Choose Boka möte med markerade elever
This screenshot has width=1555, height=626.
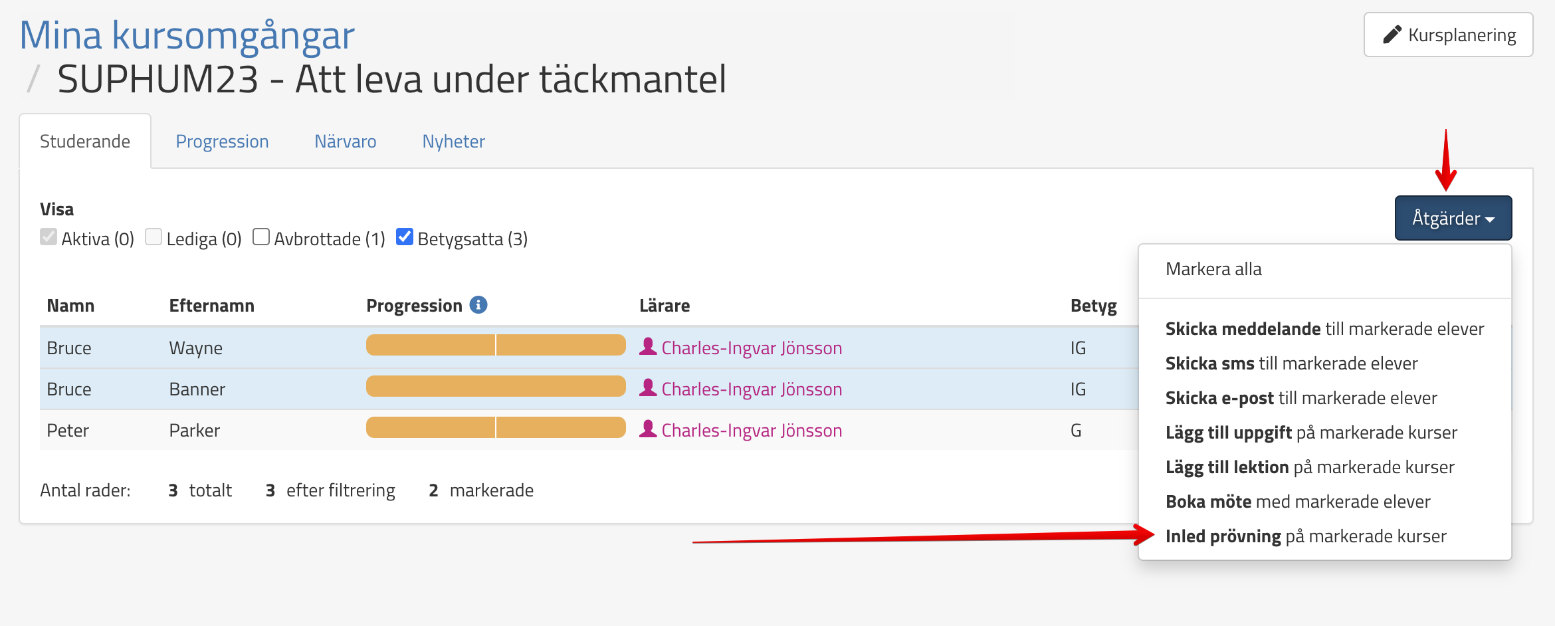(1297, 502)
